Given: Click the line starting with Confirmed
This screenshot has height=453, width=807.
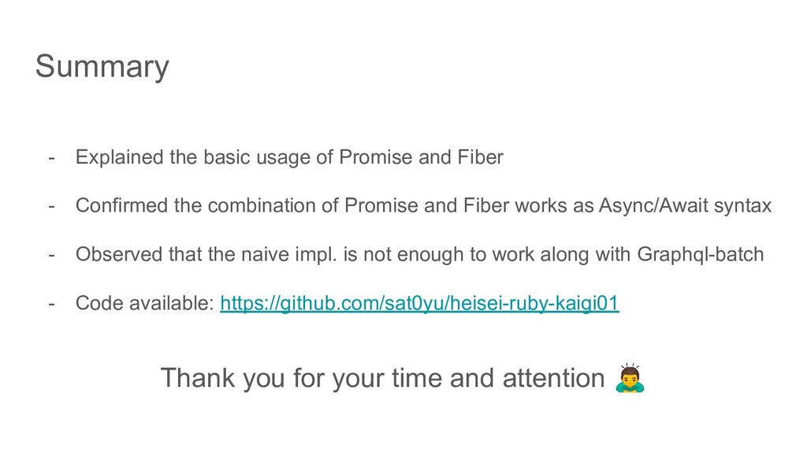Looking at the screenshot, I should (423, 206).
